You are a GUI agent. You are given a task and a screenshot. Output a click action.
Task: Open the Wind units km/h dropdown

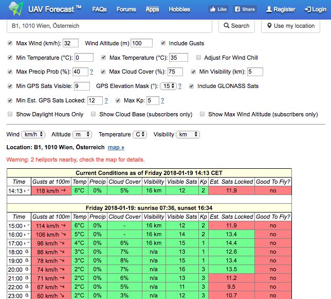(33, 134)
